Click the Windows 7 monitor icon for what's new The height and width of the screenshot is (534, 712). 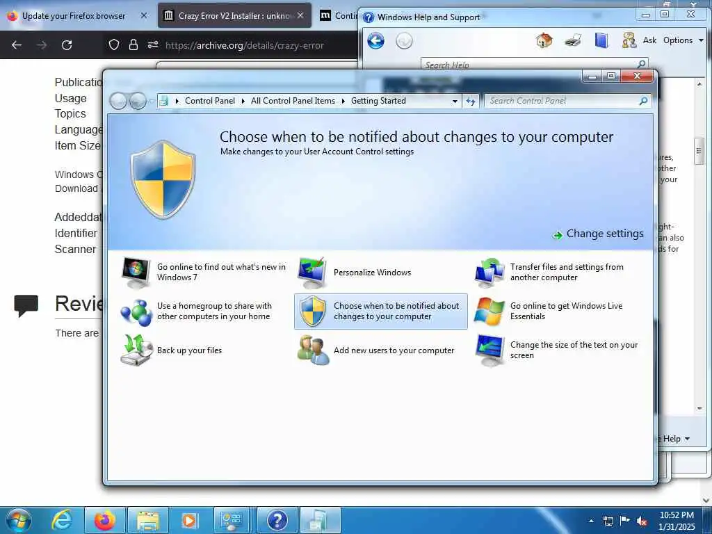click(x=136, y=273)
